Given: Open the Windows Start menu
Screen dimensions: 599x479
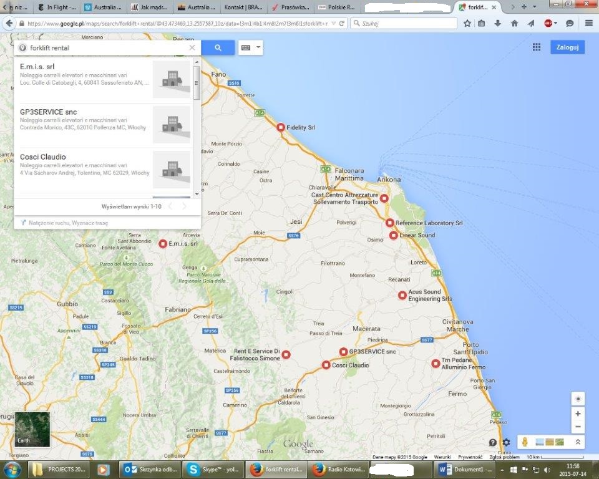Looking at the screenshot, I should [12, 470].
